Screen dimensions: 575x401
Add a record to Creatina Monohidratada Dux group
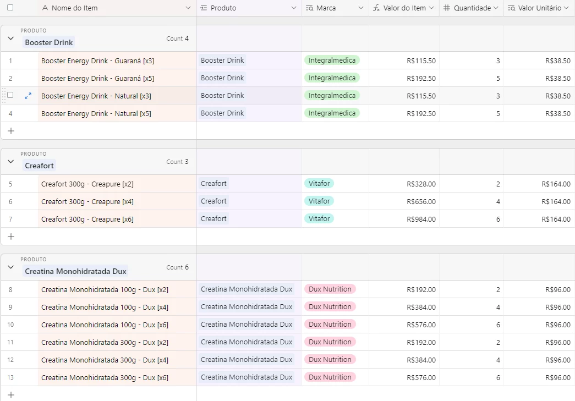pyautogui.click(x=11, y=395)
